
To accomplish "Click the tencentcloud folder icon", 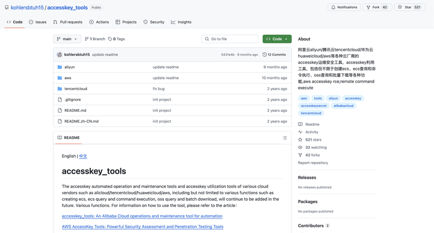I will 60,89.
